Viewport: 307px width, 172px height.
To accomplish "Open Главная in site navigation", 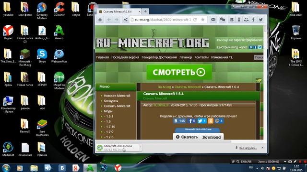I will (102, 57).
